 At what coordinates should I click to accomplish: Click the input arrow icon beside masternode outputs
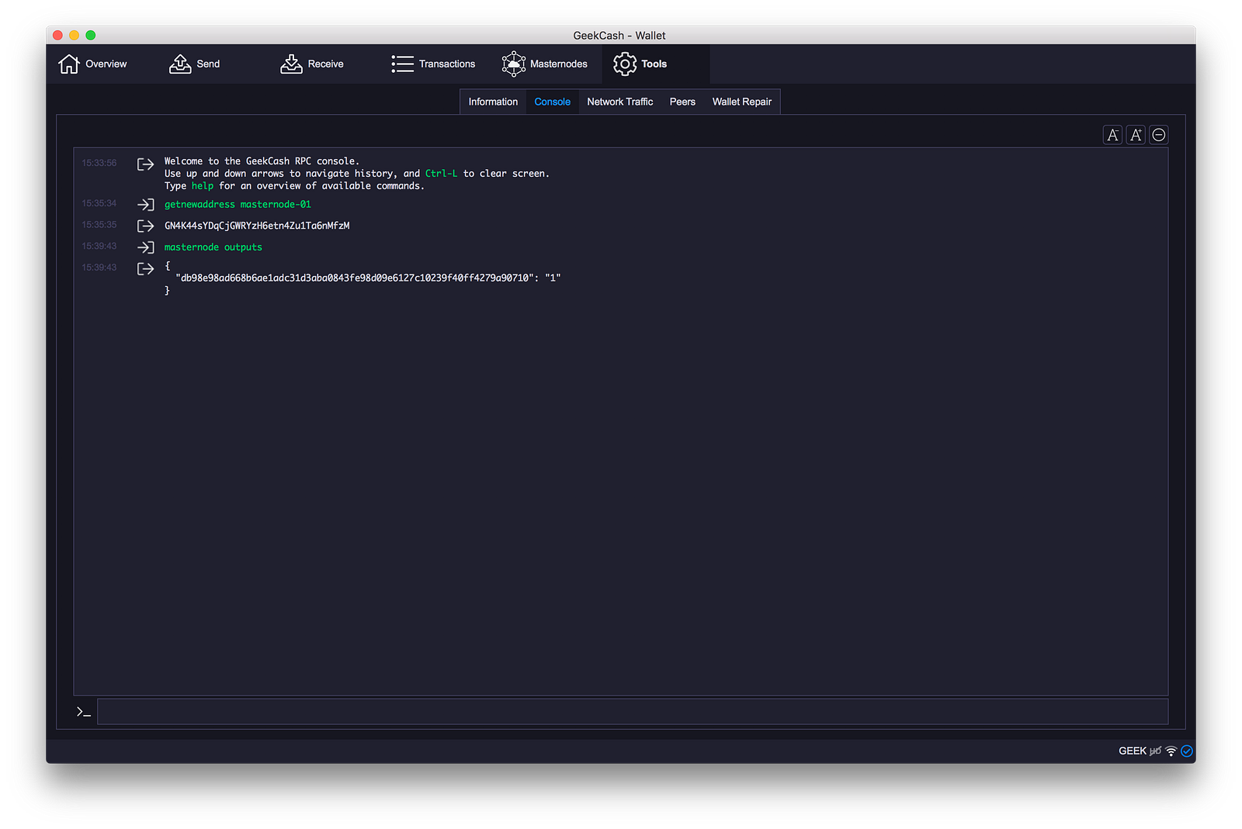(x=145, y=247)
